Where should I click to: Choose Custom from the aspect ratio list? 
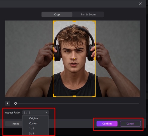click(x=33, y=123)
